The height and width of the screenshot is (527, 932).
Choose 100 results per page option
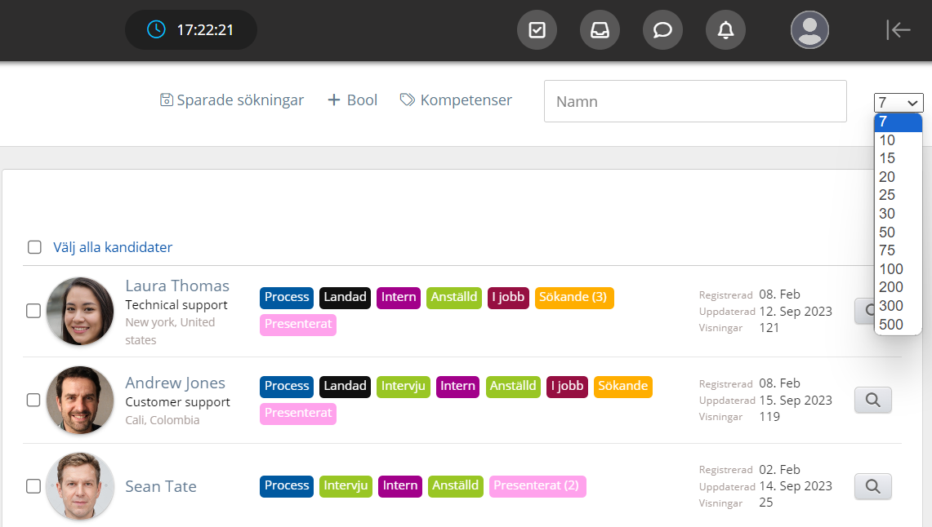pos(890,268)
